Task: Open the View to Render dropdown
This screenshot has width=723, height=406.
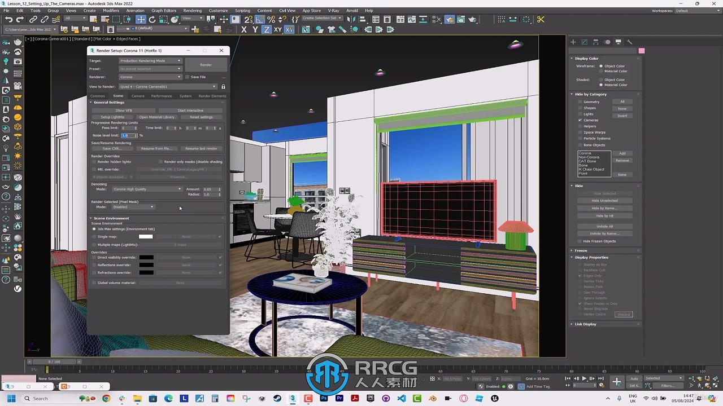Action: tap(168, 87)
